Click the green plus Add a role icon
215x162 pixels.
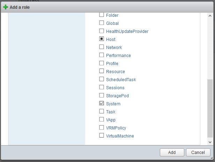pos(5,7)
